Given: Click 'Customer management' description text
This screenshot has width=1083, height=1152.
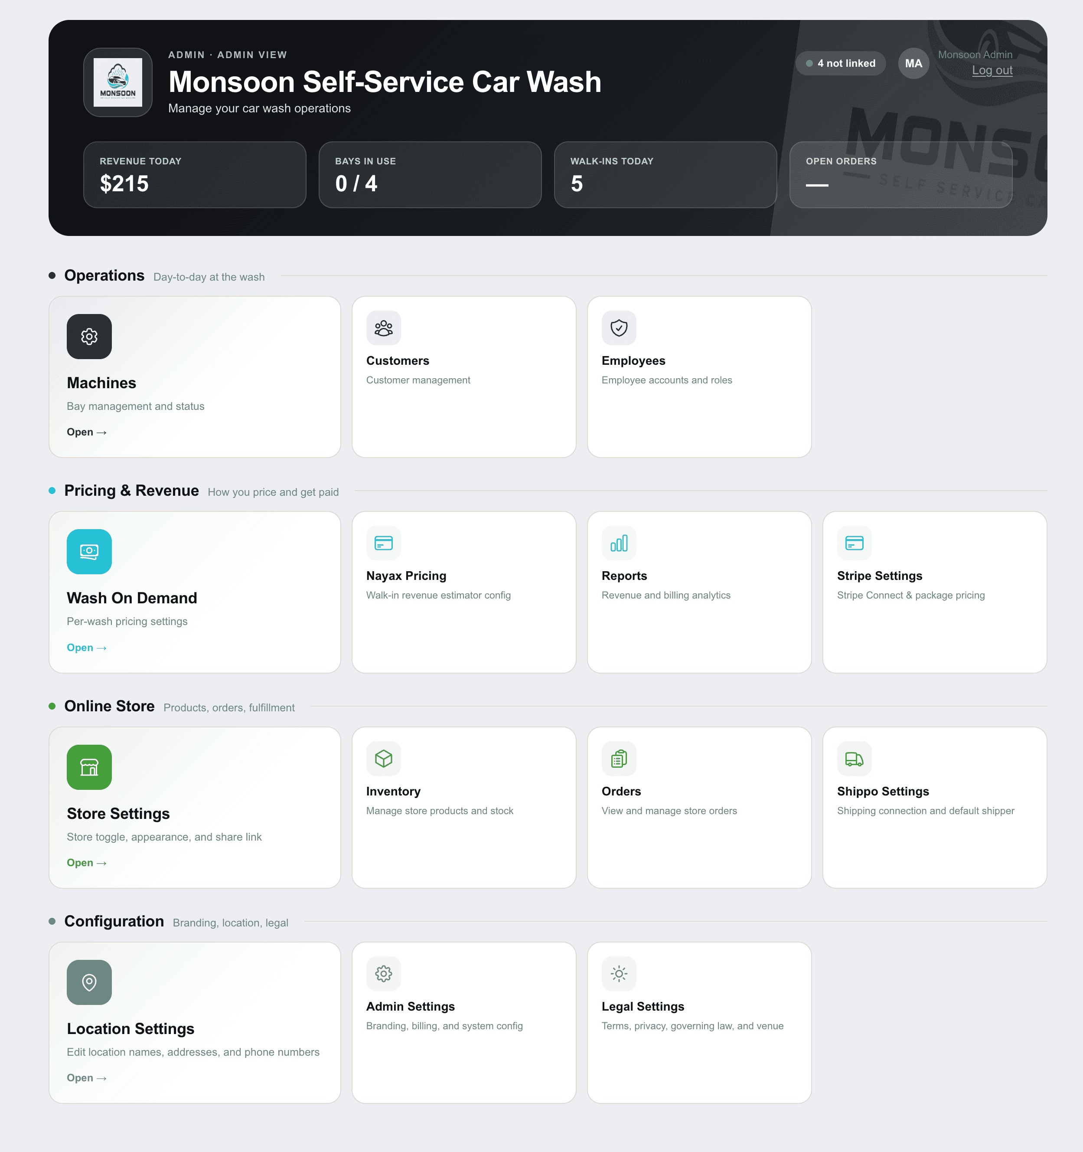Looking at the screenshot, I should pyautogui.click(x=418, y=380).
